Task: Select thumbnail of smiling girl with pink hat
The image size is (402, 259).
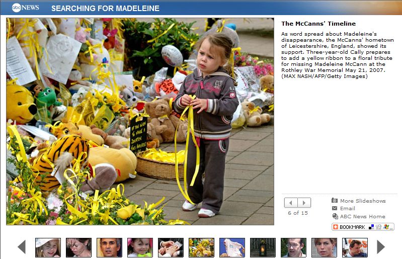Action: [140, 247]
